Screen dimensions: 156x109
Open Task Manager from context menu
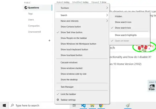click(82, 87)
